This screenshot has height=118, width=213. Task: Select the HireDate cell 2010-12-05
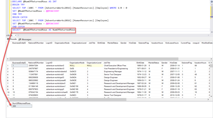(175, 95)
